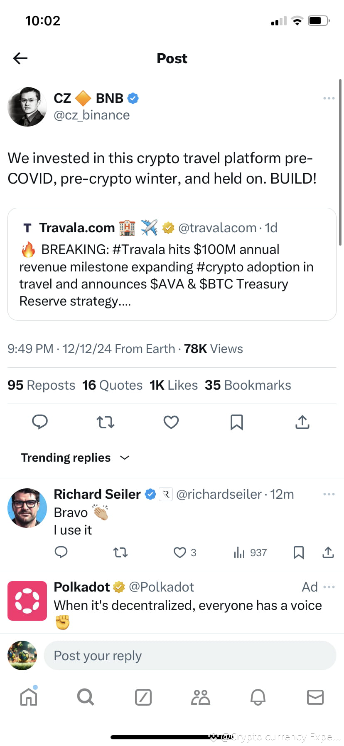Compose a new post from the bottom bar

point(143,697)
